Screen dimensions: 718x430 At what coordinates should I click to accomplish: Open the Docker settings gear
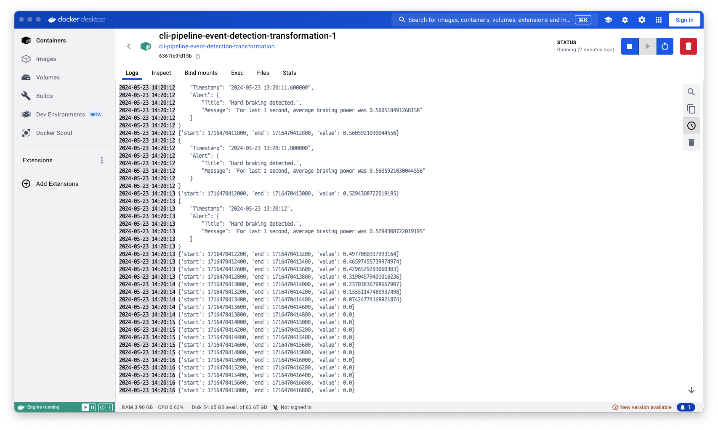pos(641,20)
